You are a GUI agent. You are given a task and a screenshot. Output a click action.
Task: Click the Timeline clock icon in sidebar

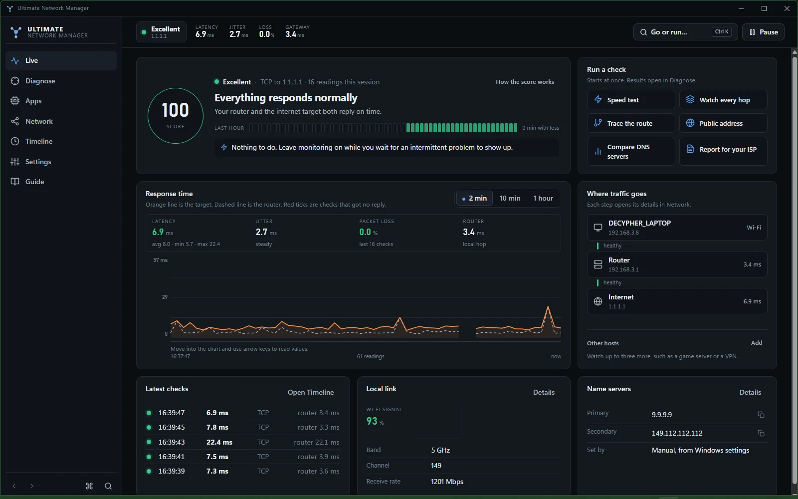[x=15, y=141]
